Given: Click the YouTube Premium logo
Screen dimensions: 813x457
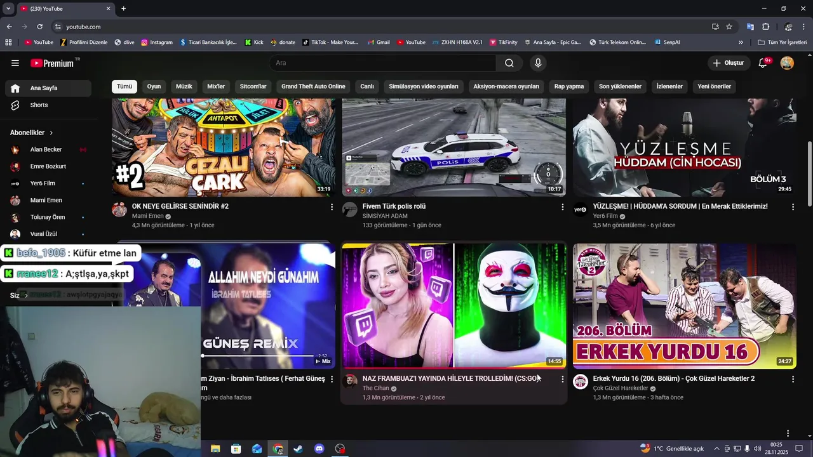Looking at the screenshot, I should pos(52,63).
